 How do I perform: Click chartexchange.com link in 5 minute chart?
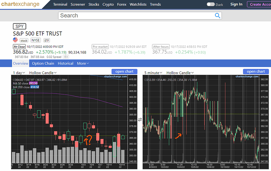pos(247,76)
